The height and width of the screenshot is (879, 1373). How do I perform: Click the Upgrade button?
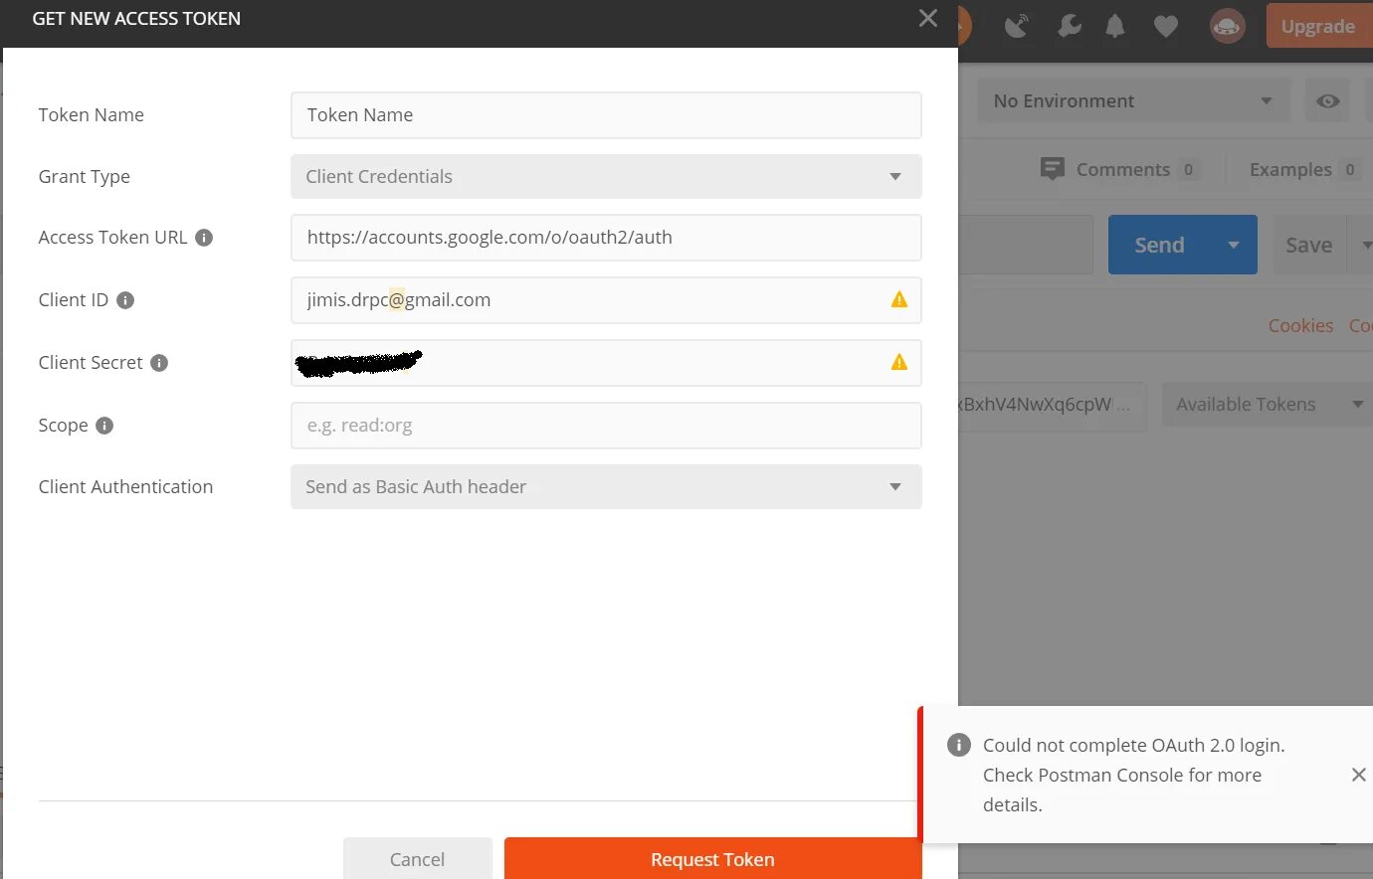[x=1317, y=26]
